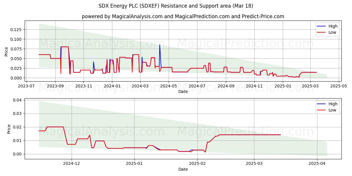Click the top chart x-axis tick label '2024-07'
The height and width of the screenshot is (176, 352).
coord(197,86)
